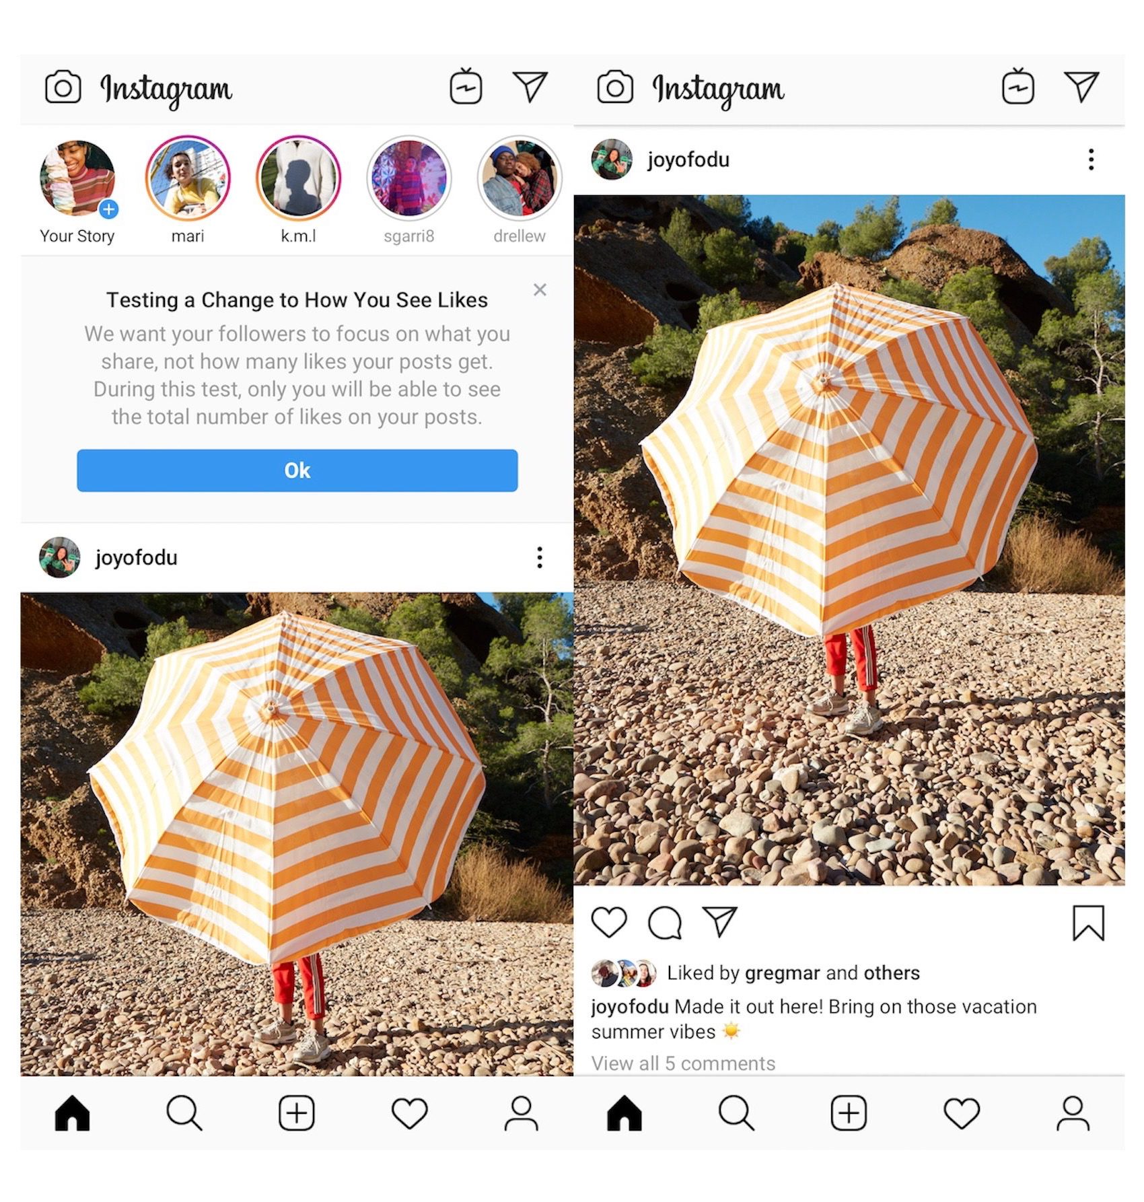
Task: Dismiss the likes test notice with the X
Action: (540, 290)
